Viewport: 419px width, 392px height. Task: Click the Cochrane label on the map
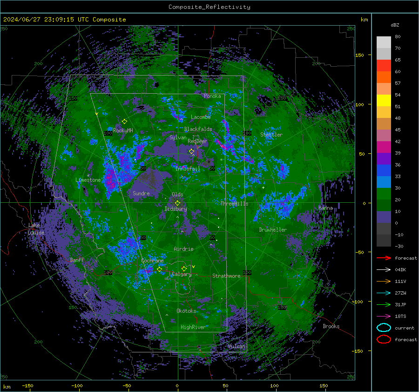point(152,261)
